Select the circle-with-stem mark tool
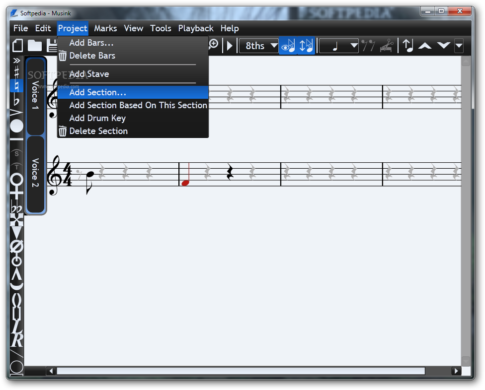485x390 pixels. (16, 260)
